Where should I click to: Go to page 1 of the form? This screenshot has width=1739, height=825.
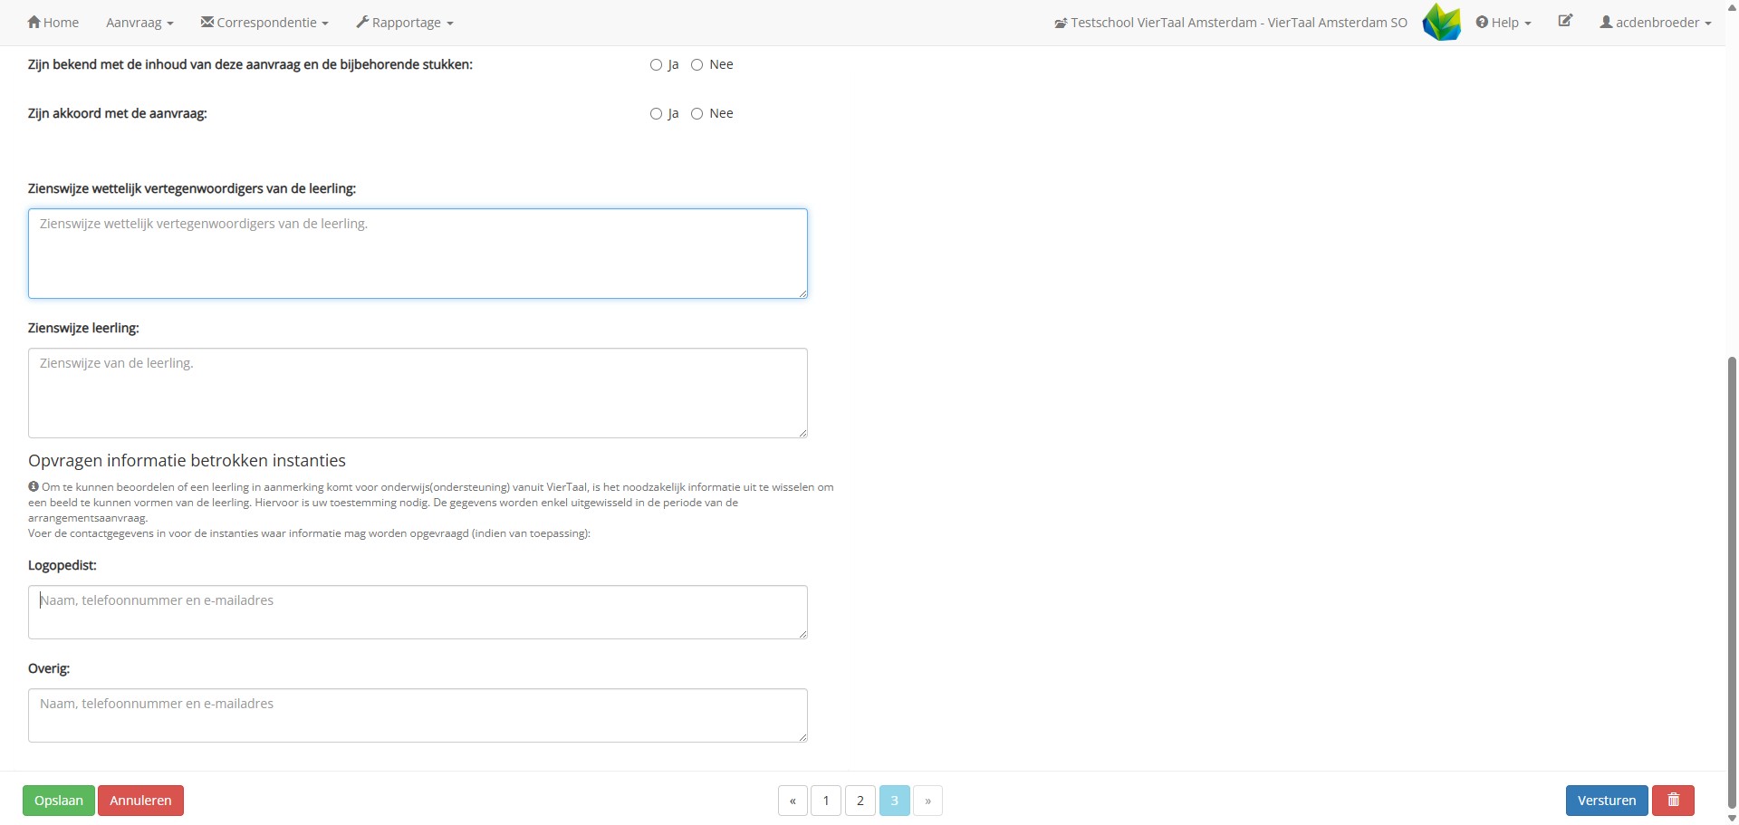point(826,801)
